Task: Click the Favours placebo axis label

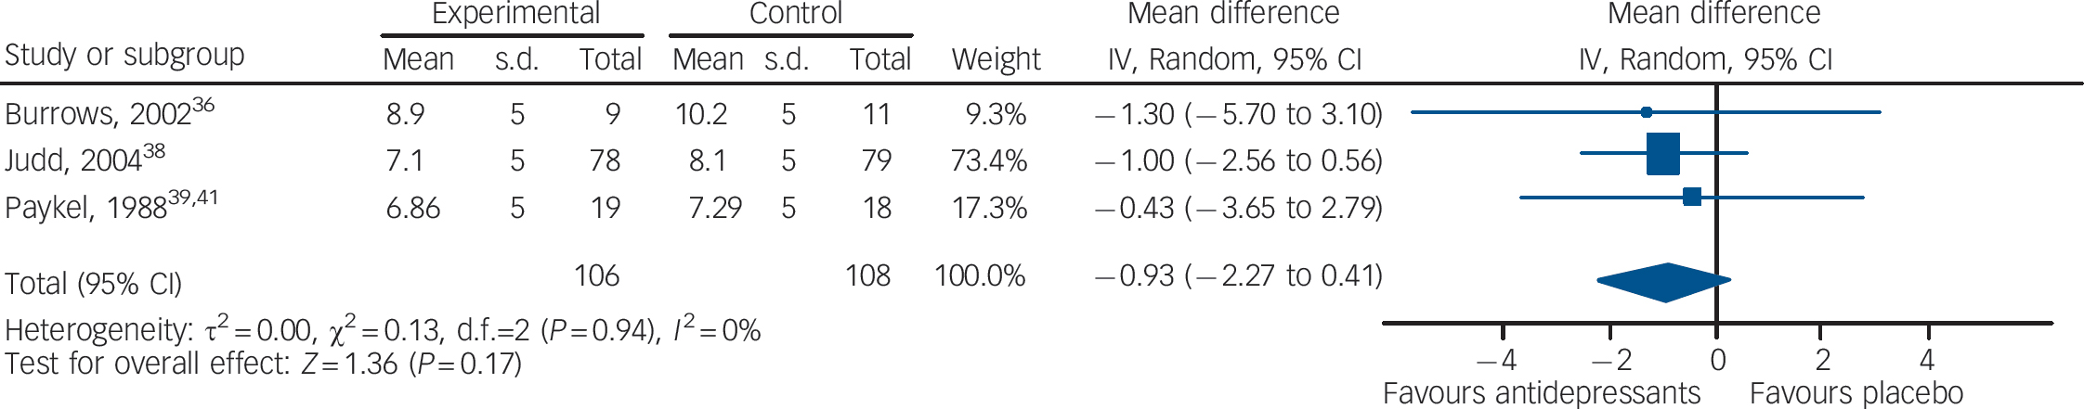Action: pos(1856,393)
